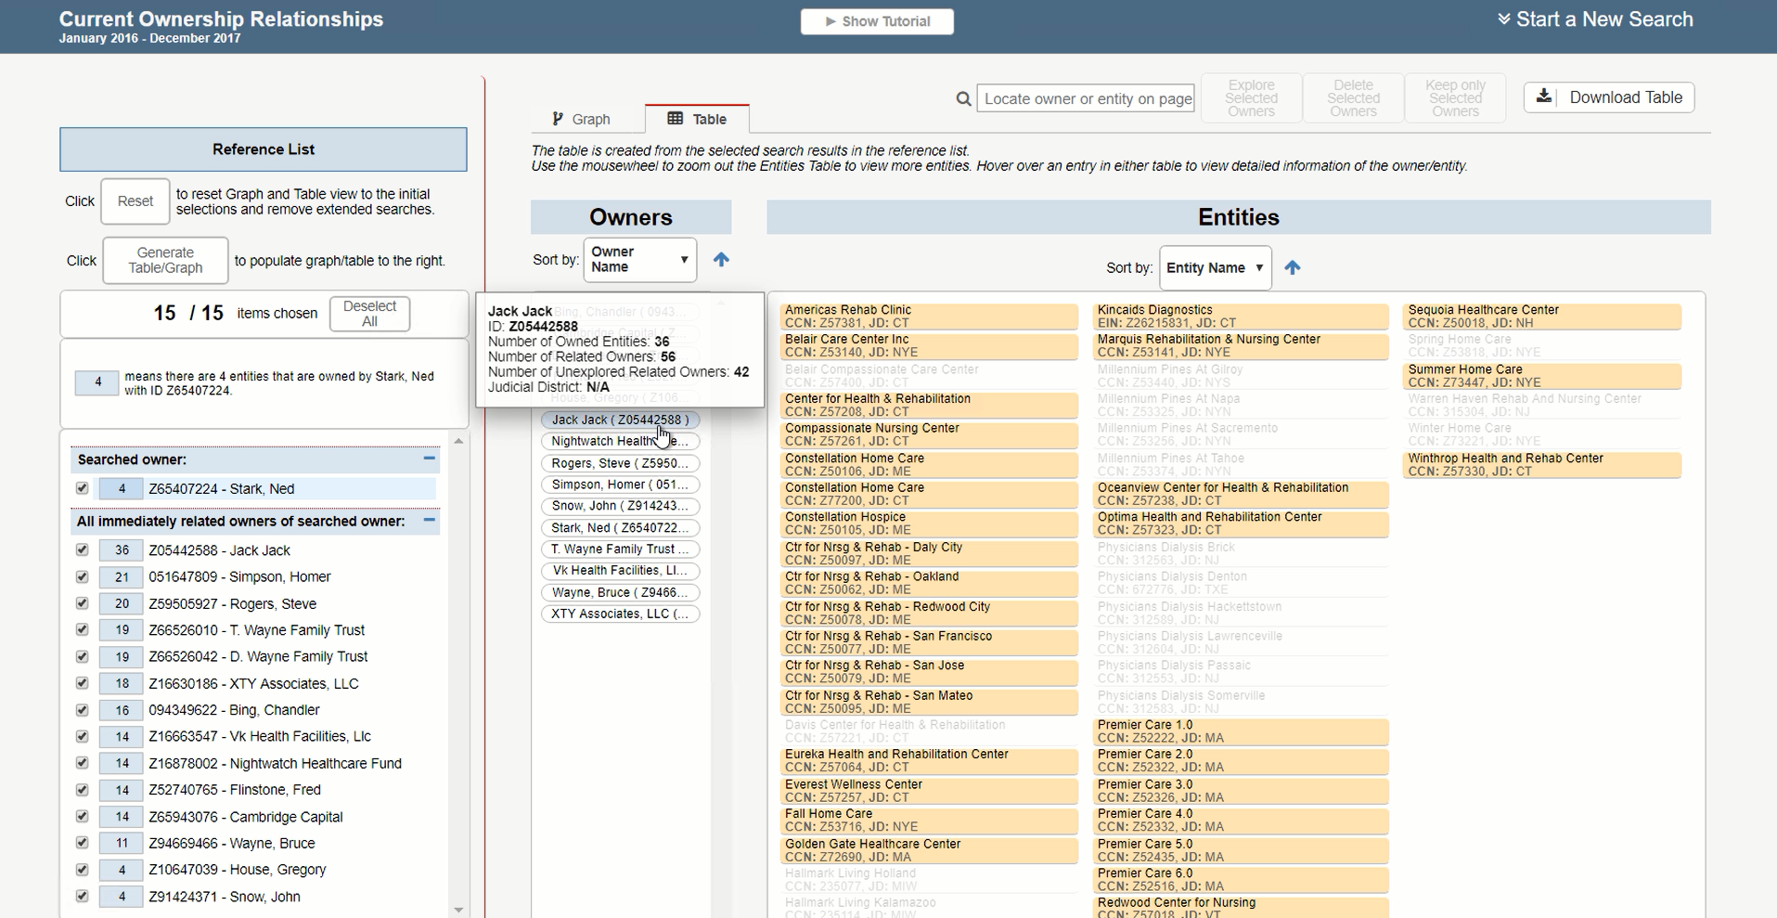Select the Table tab
The width and height of the screenshot is (1777, 918).
click(697, 119)
